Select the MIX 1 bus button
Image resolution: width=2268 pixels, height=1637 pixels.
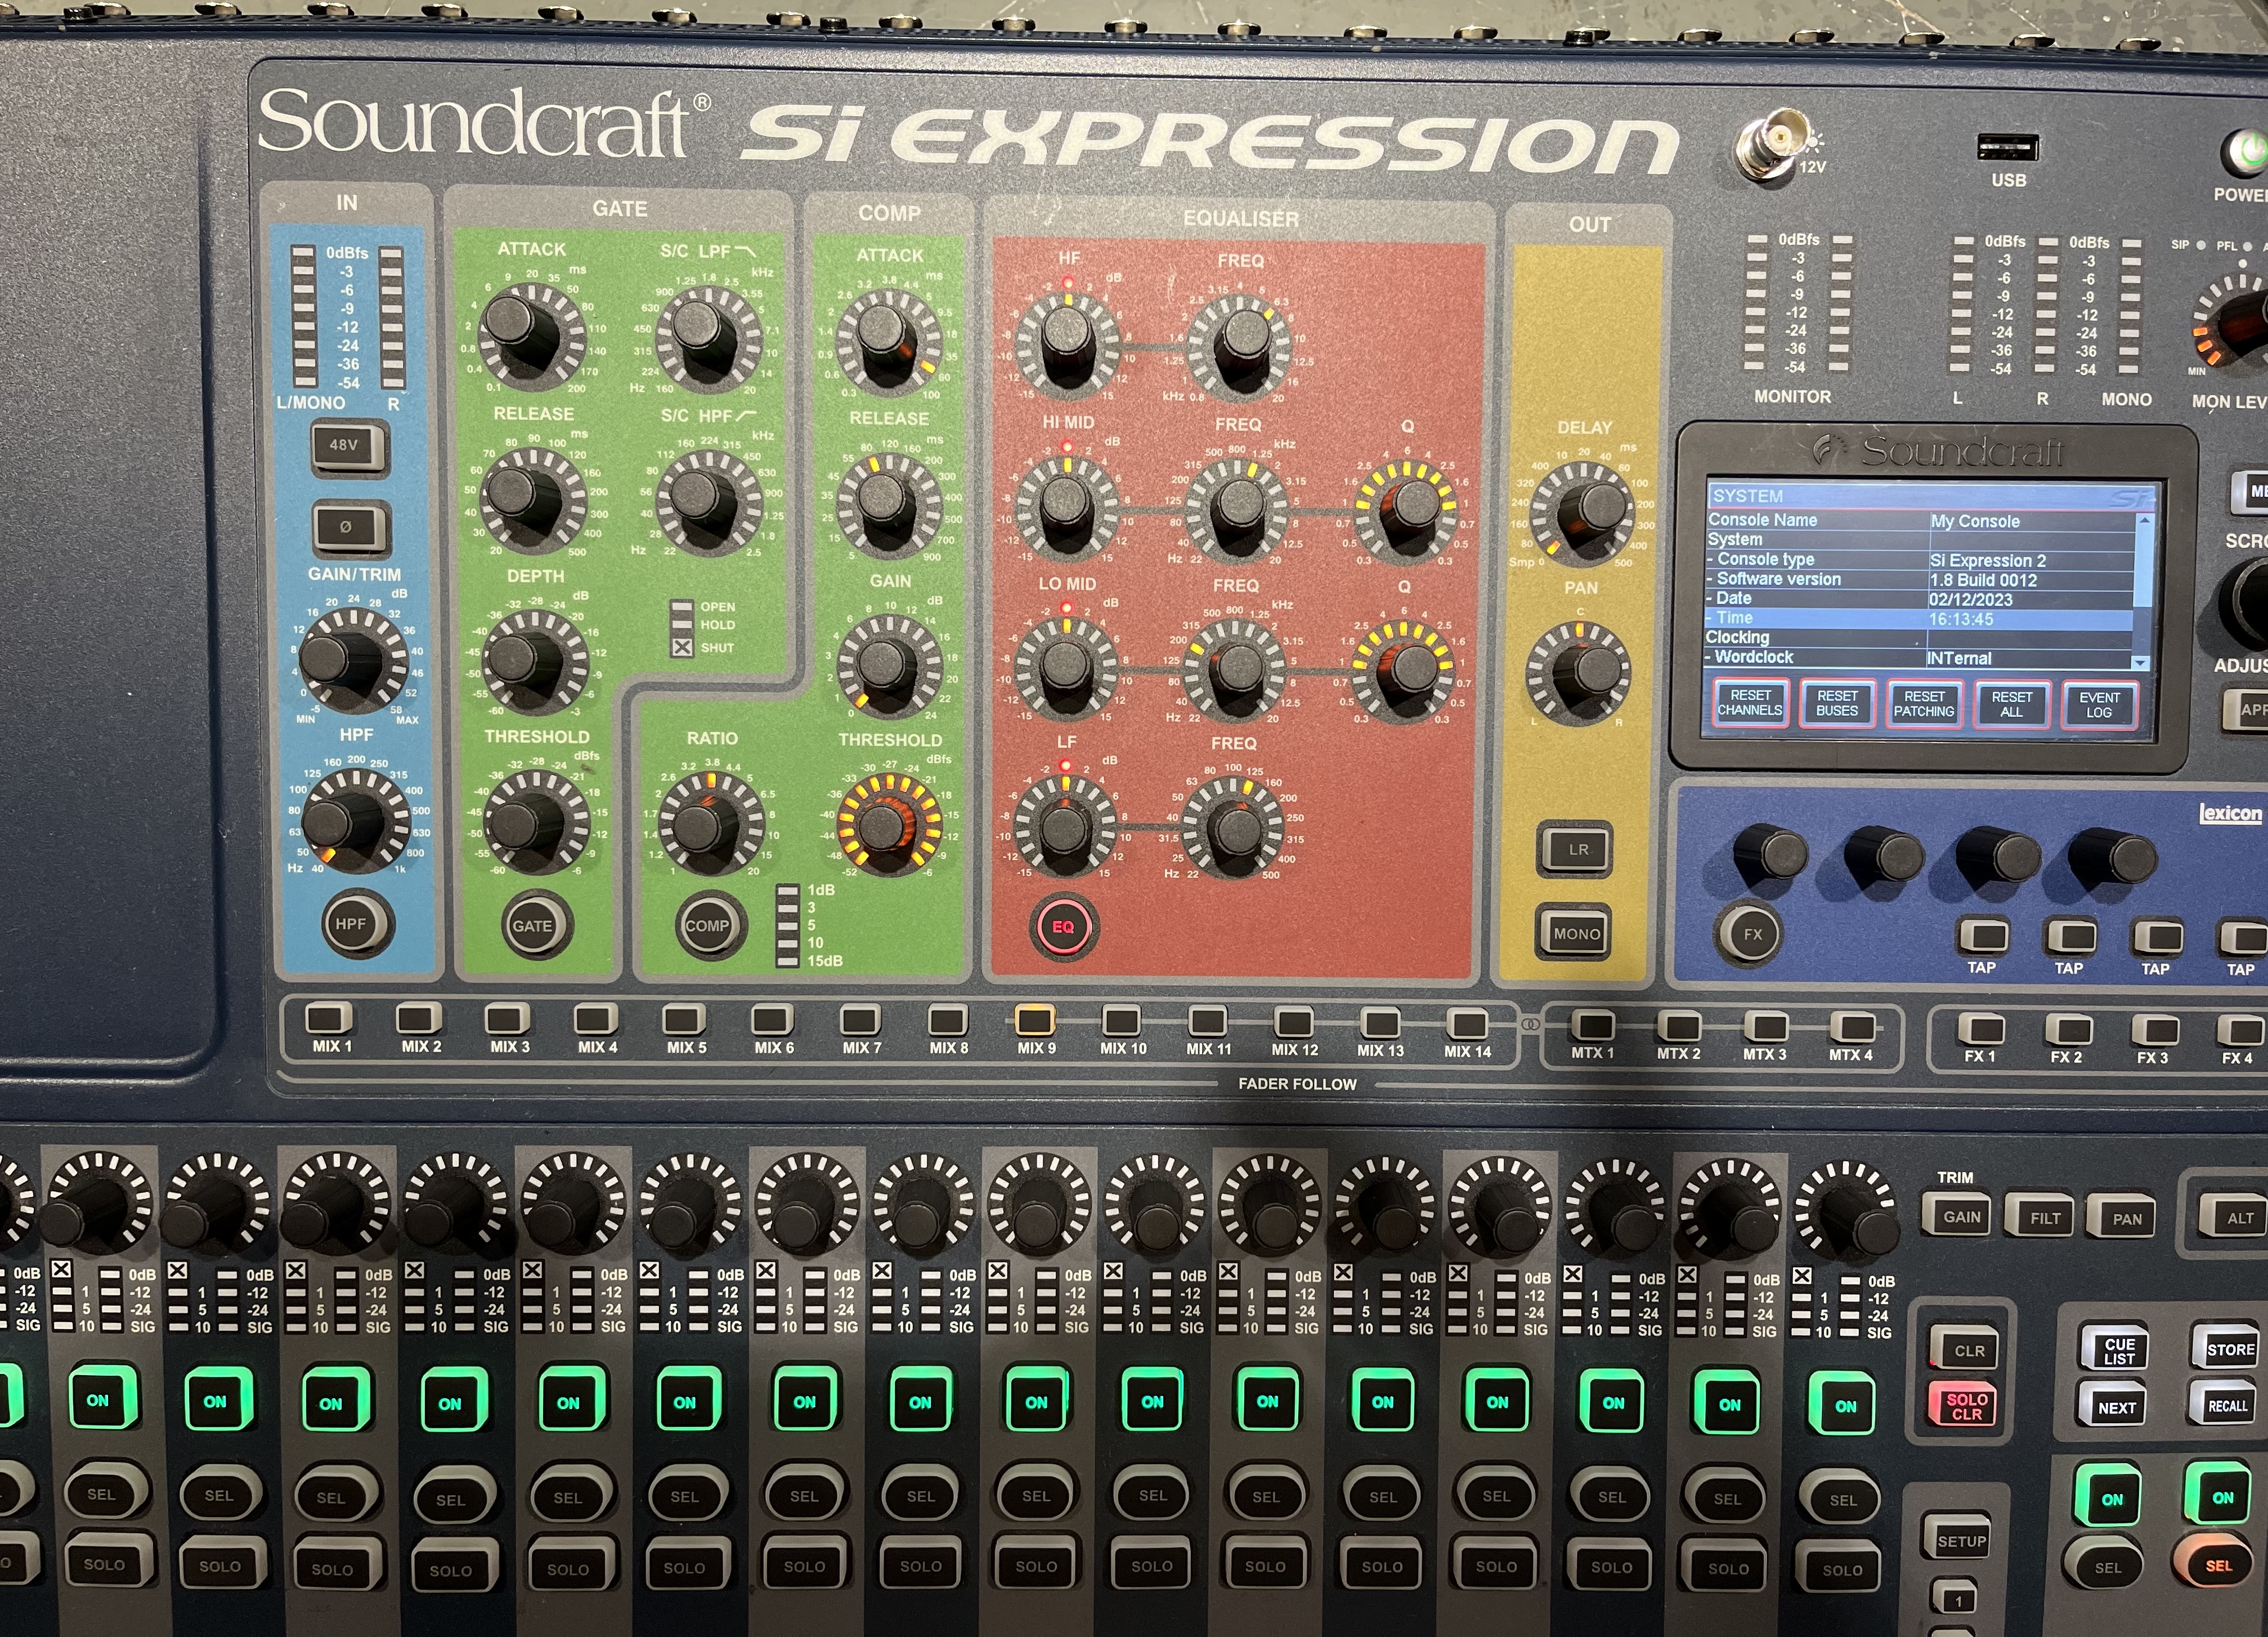[329, 1019]
